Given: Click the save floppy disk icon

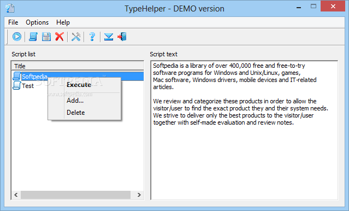Looking at the screenshot, I should click(46, 37).
